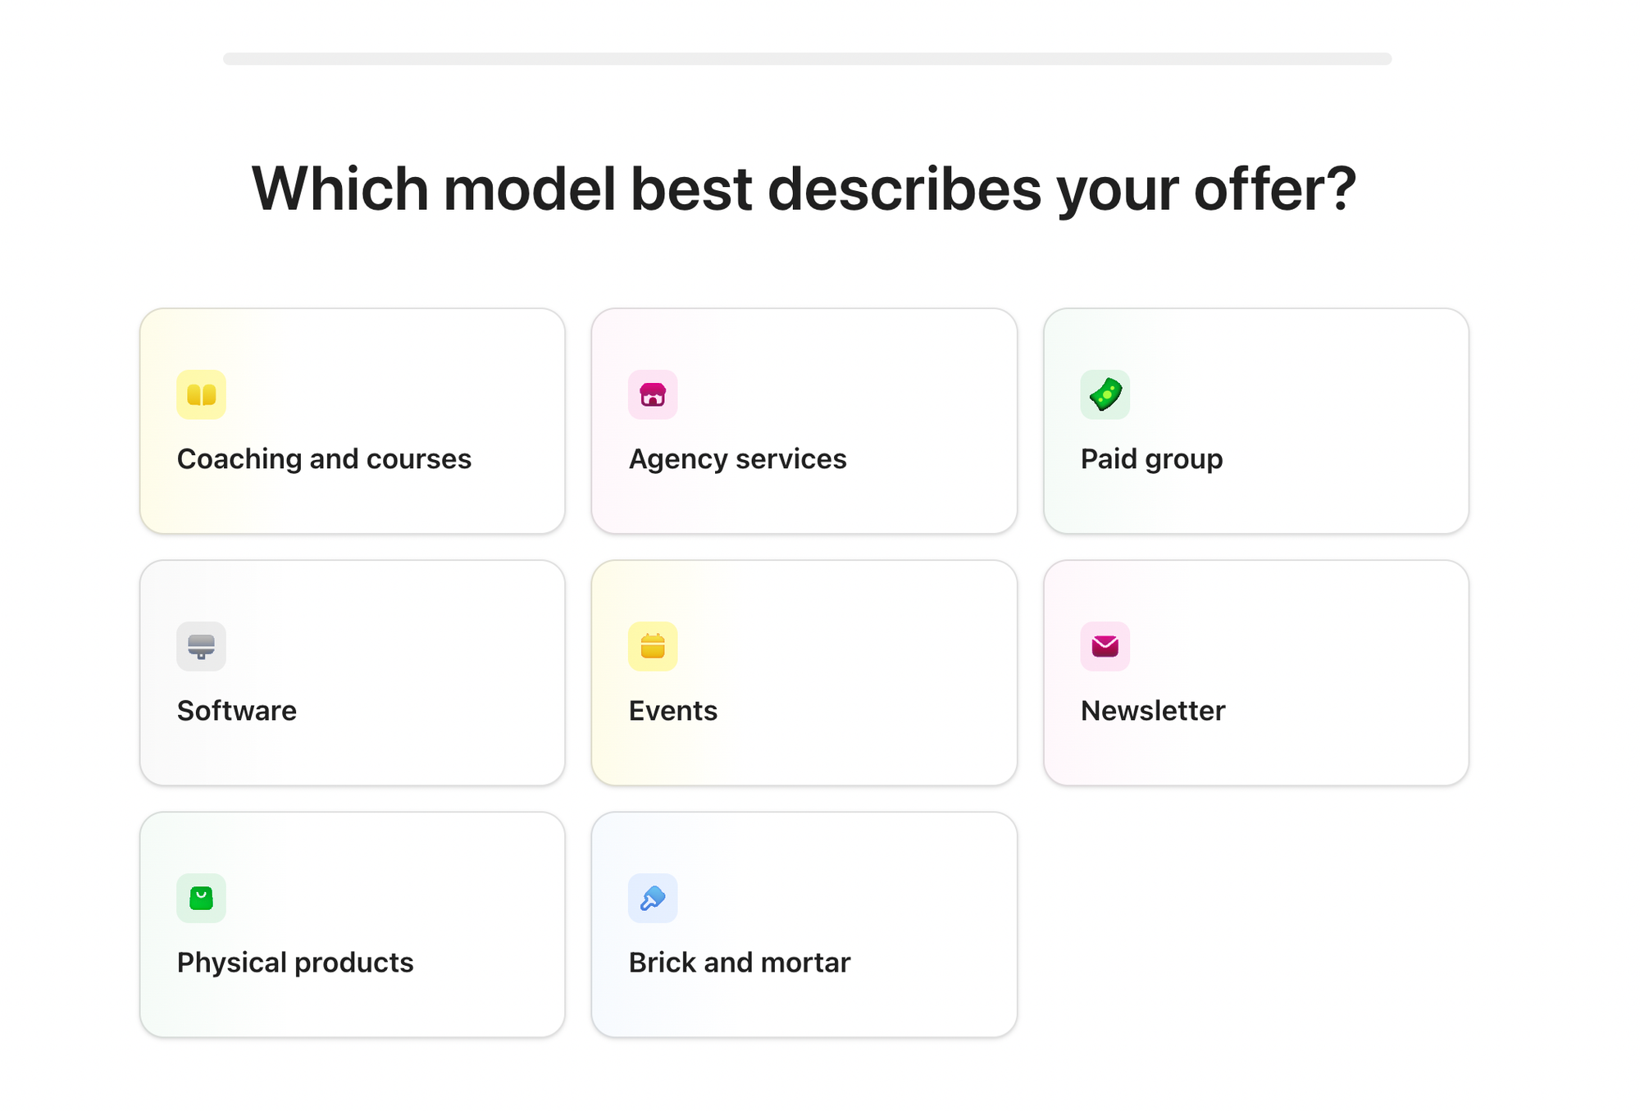Click the blue Brick and mortar icon
1640x1111 pixels.
(653, 898)
